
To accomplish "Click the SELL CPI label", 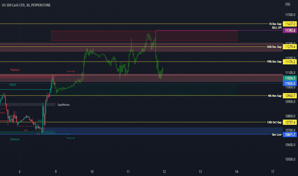I will (277, 28).
